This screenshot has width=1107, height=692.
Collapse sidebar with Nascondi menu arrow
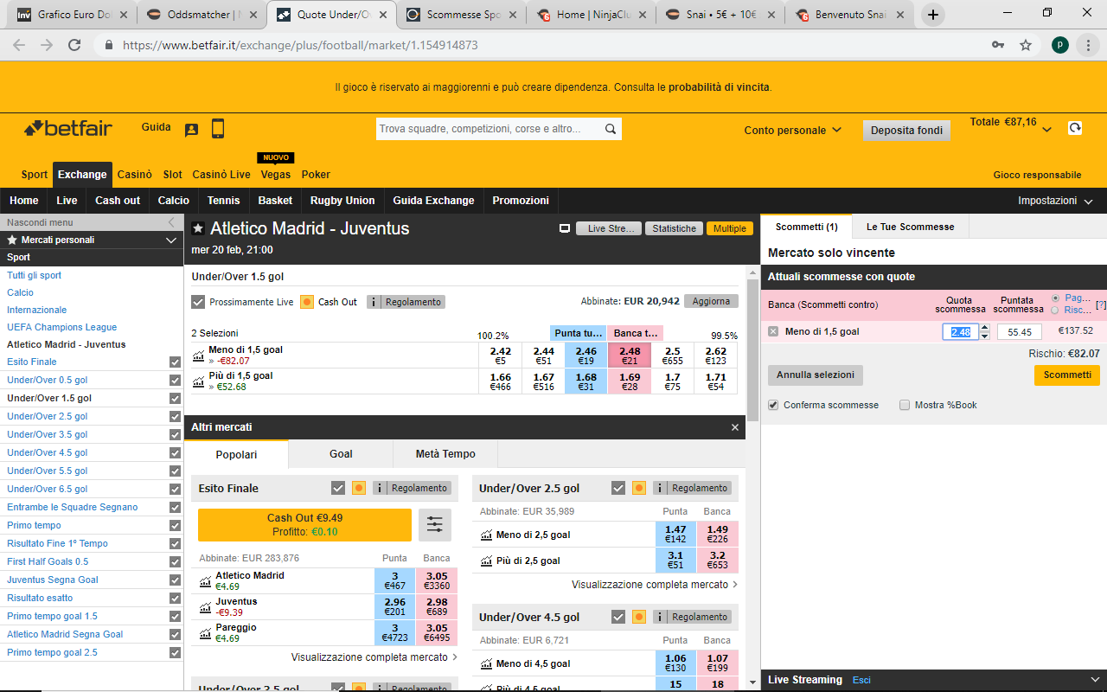click(x=171, y=222)
